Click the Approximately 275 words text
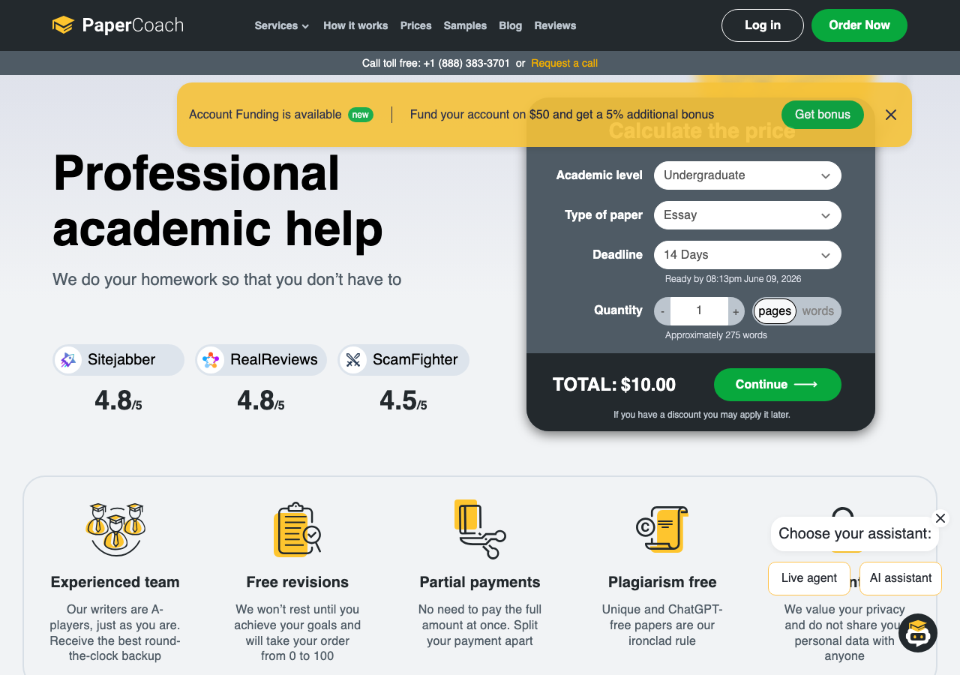 click(716, 335)
